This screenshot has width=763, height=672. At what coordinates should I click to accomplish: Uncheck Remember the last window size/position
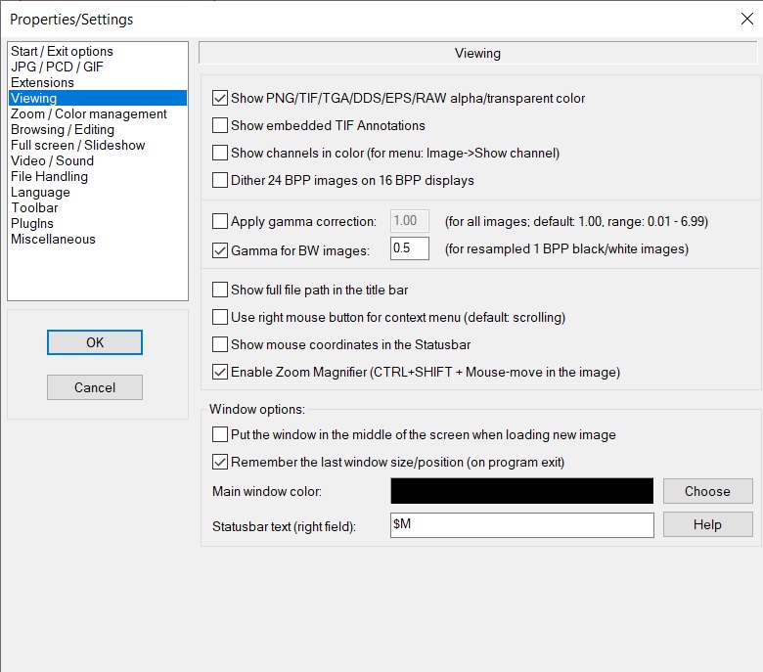(220, 462)
